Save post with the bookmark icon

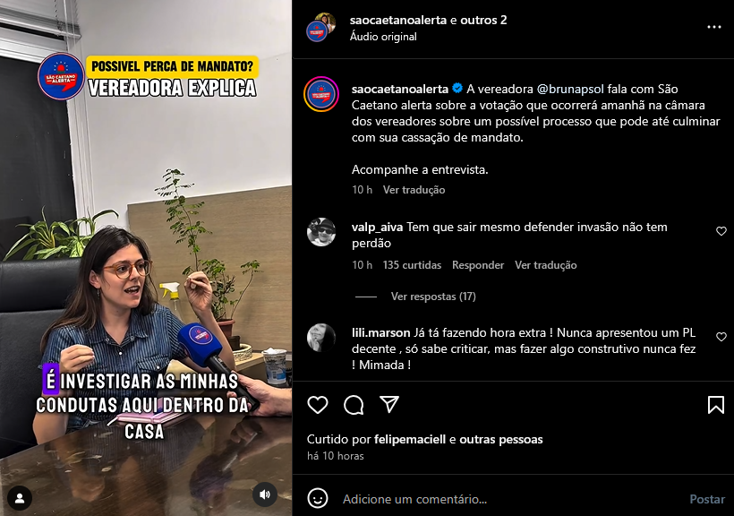[716, 405]
